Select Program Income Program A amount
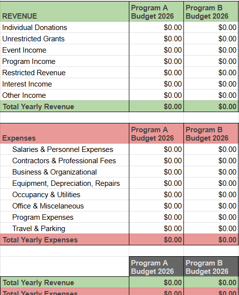The width and height of the screenshot is (239, 295). click(x=156, y=61)
